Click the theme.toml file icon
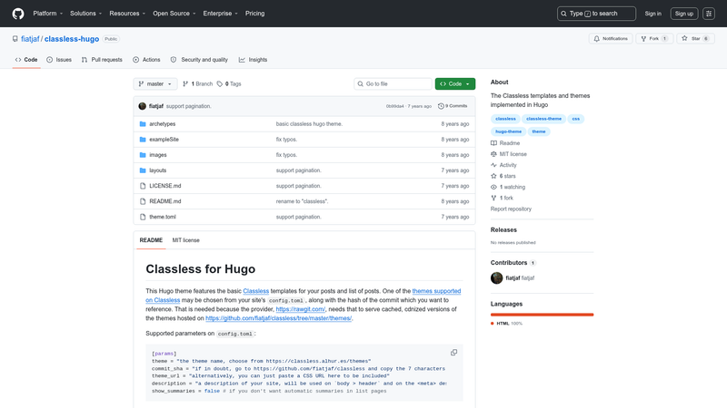Viewport: 727px width, 408px height. (x=143, y=217)
